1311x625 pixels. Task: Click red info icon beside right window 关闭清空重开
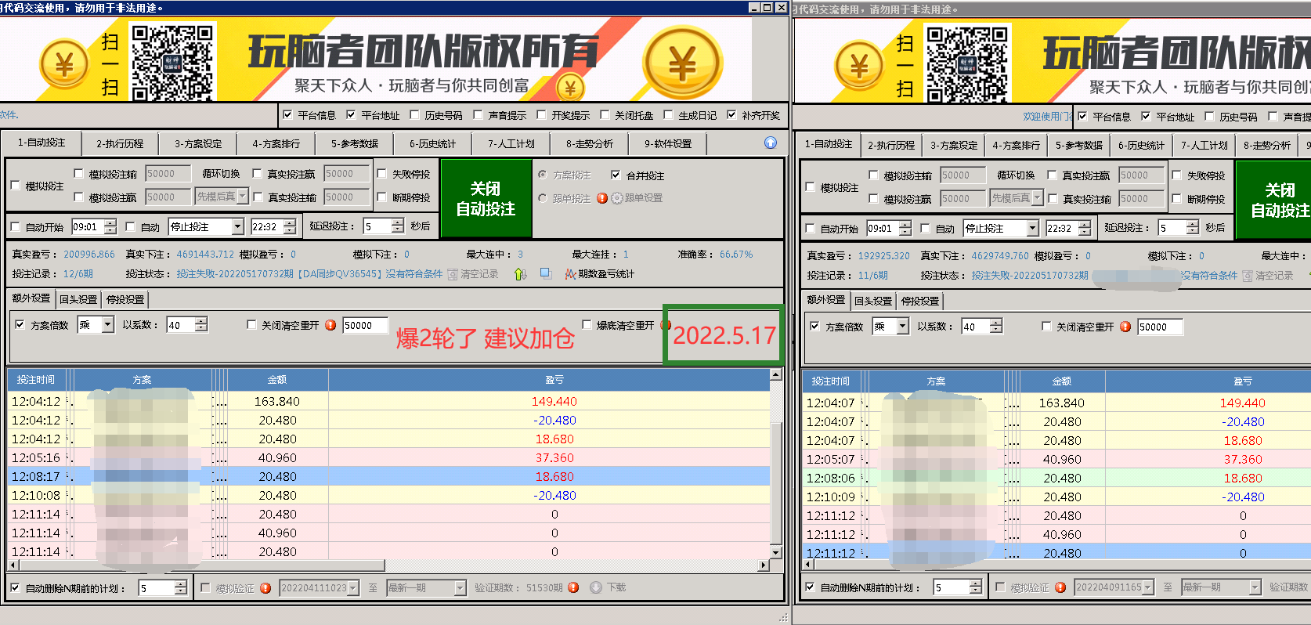click(1125, 327)
